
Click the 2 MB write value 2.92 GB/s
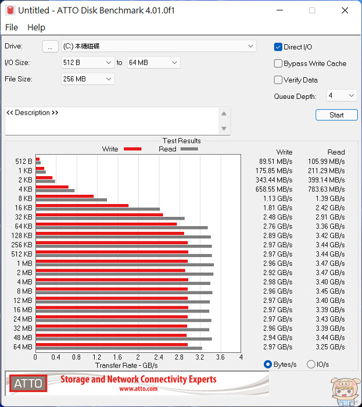[278, 273]
